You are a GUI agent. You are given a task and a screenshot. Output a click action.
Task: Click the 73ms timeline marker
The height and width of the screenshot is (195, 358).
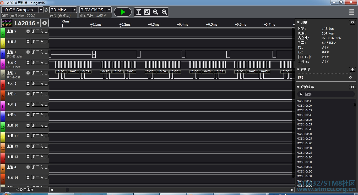point(65,21)
